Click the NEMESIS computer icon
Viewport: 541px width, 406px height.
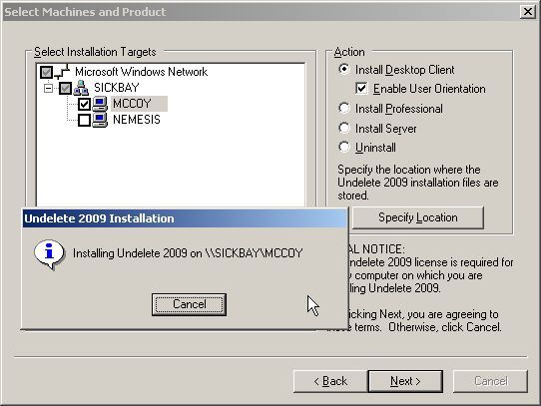100,120
